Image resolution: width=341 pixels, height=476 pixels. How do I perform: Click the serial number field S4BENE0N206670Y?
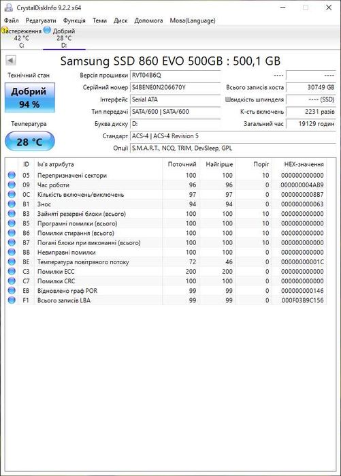click(175, 87)
